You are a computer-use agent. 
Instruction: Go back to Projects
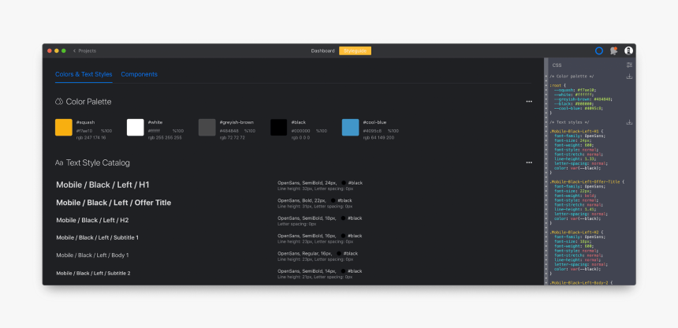point(84,50)
